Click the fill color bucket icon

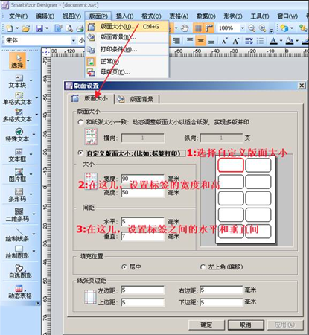coord(290,41)
